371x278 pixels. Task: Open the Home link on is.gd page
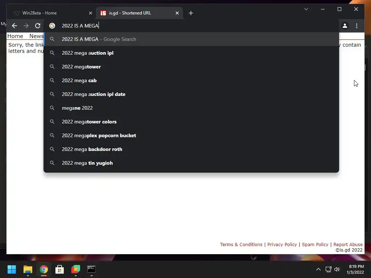pos(15,36)
